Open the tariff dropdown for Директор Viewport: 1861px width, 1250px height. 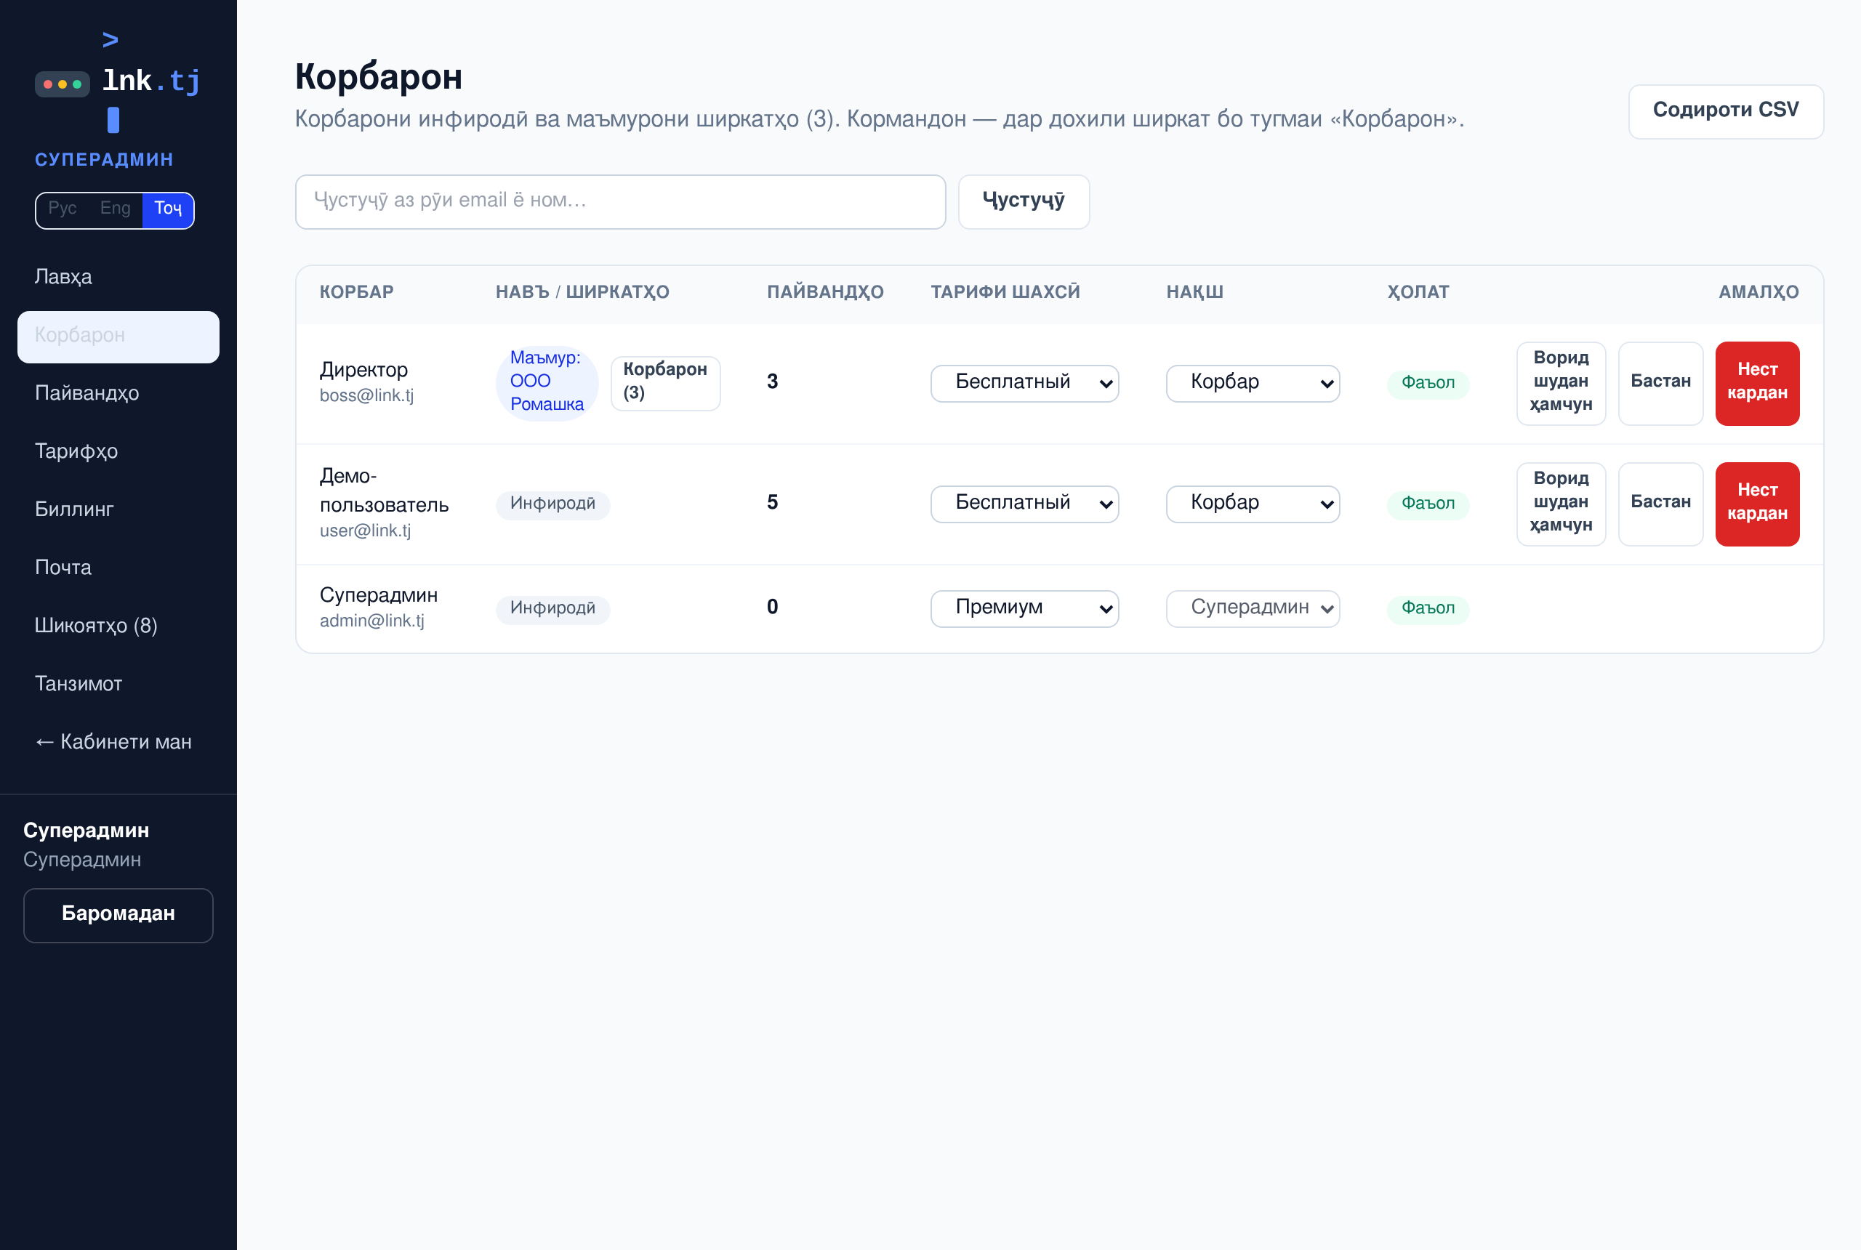(x=1024, y=383)
